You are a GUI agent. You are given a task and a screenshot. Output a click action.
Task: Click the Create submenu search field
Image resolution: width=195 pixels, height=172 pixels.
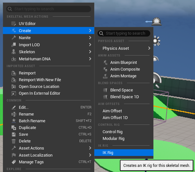coord(124,33)
